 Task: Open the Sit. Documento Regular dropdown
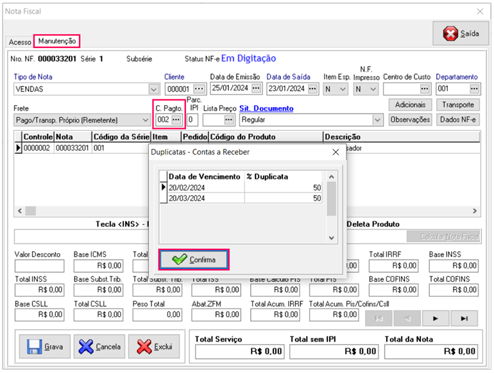pos(377,120)
